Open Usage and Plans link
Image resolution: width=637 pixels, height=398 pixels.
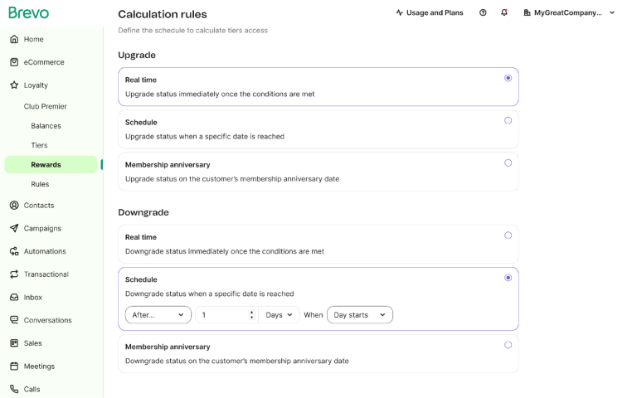coord(430,12)
